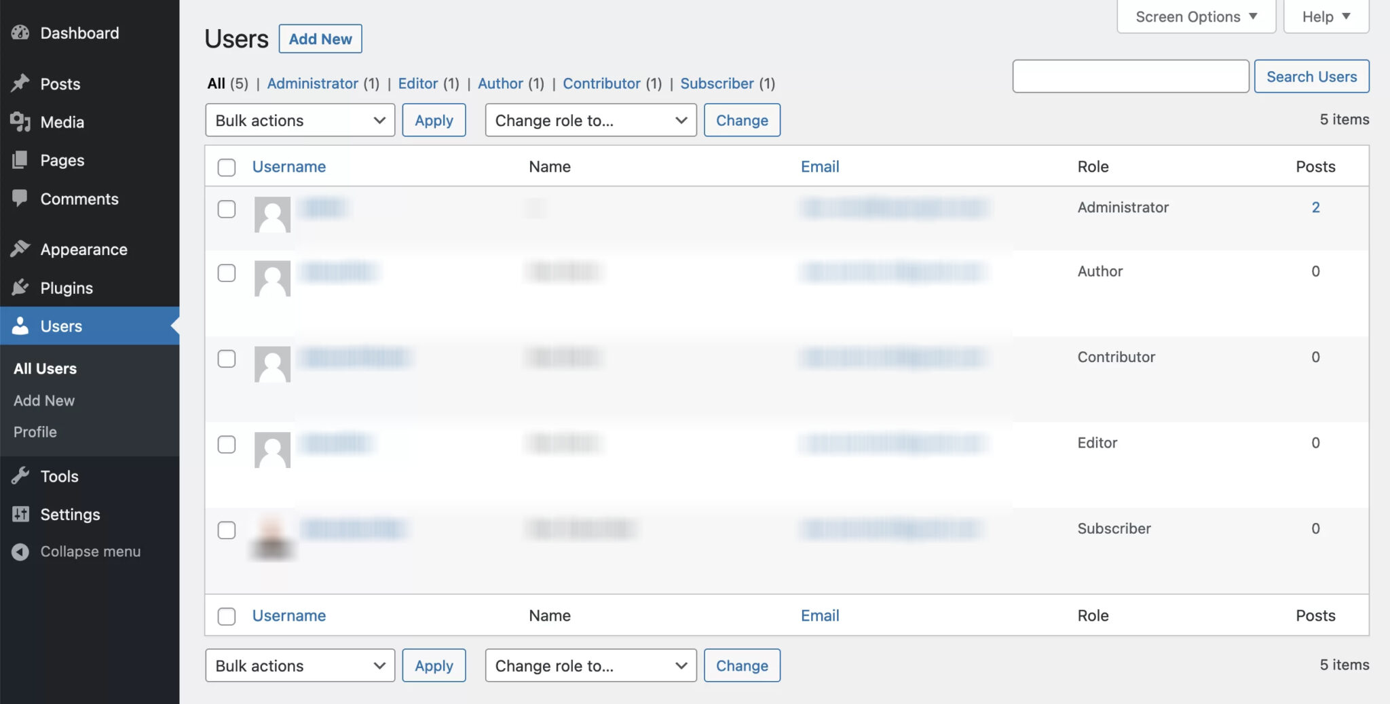
Task: Click the Author user's avatar
Action: 272,278
